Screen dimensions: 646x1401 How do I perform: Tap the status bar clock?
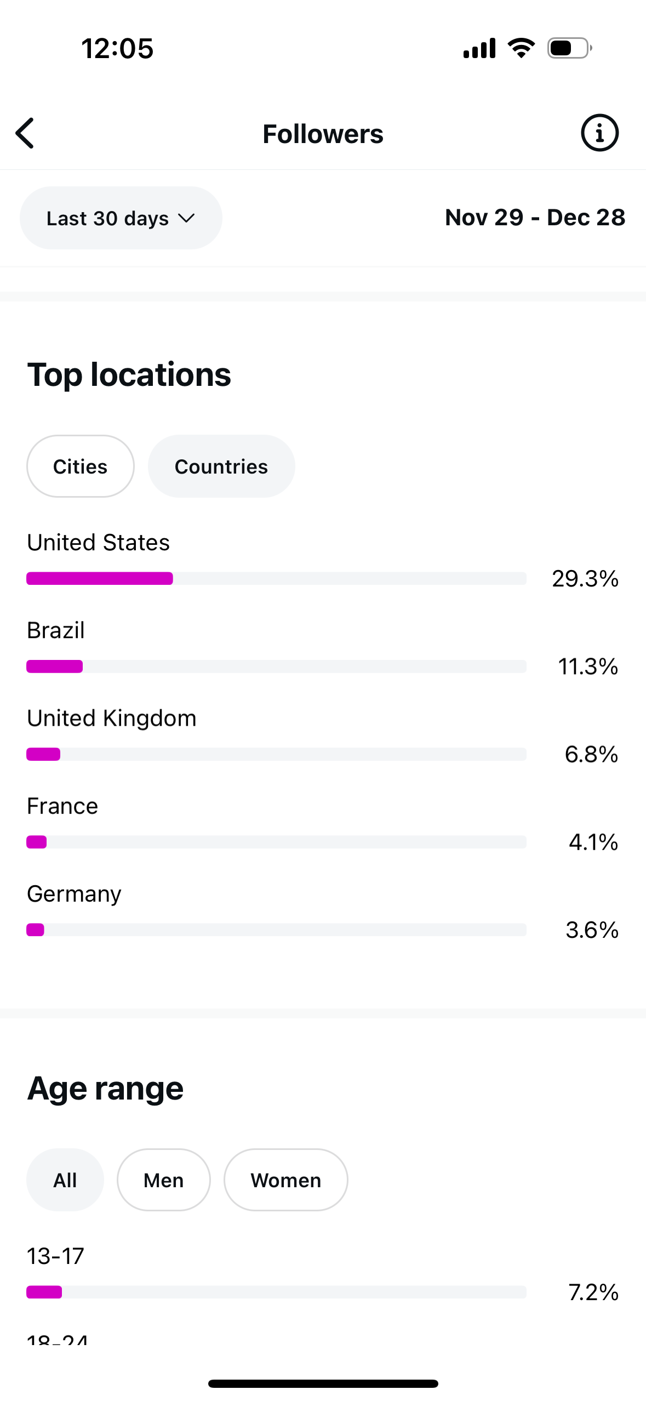pos(117,49)
